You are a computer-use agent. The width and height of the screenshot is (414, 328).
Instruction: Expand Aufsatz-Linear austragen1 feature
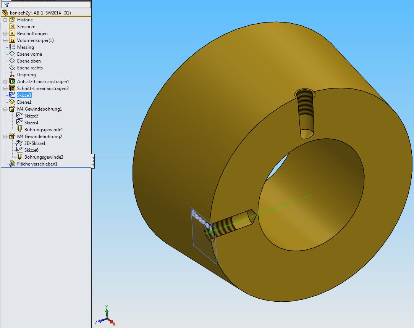[x=5, y=82]
